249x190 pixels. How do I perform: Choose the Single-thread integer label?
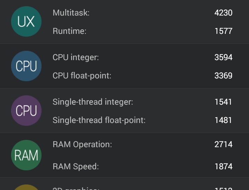[x=93, y=102]
